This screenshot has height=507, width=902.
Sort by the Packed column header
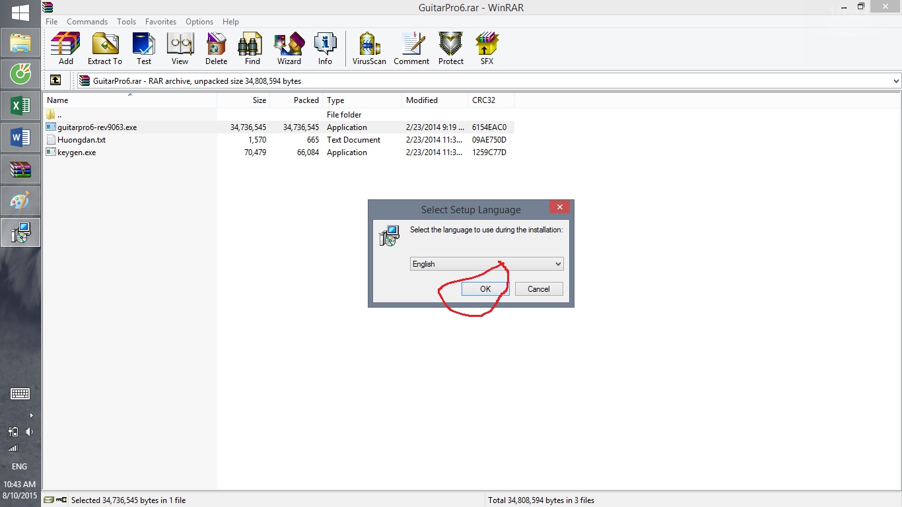pos(296,100)
